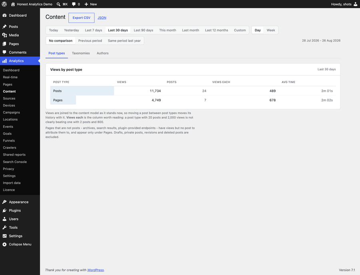360x275 pixels.
Task: Click the comments bubble icon in admin bar
Action: pyautogui.click(x=74, y=4)
